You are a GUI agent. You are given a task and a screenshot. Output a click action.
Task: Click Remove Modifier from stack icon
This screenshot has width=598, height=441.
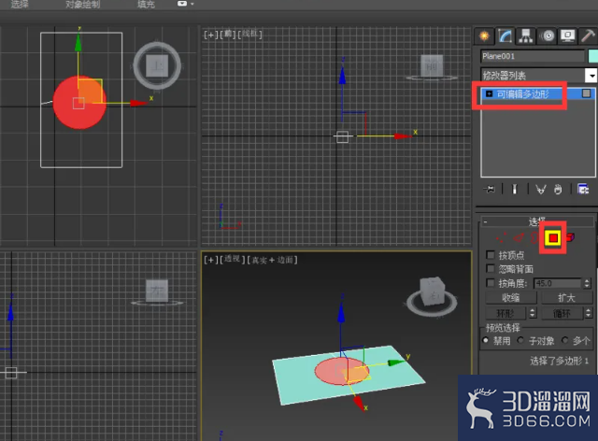[558, 190]
